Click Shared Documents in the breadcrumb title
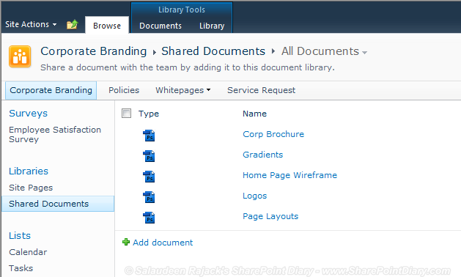Image resolution: width=461 pixels, height=277 pixels. (213, 51)
